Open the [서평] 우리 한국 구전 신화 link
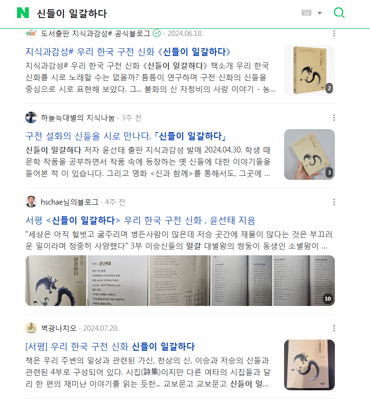 (110, 346)
